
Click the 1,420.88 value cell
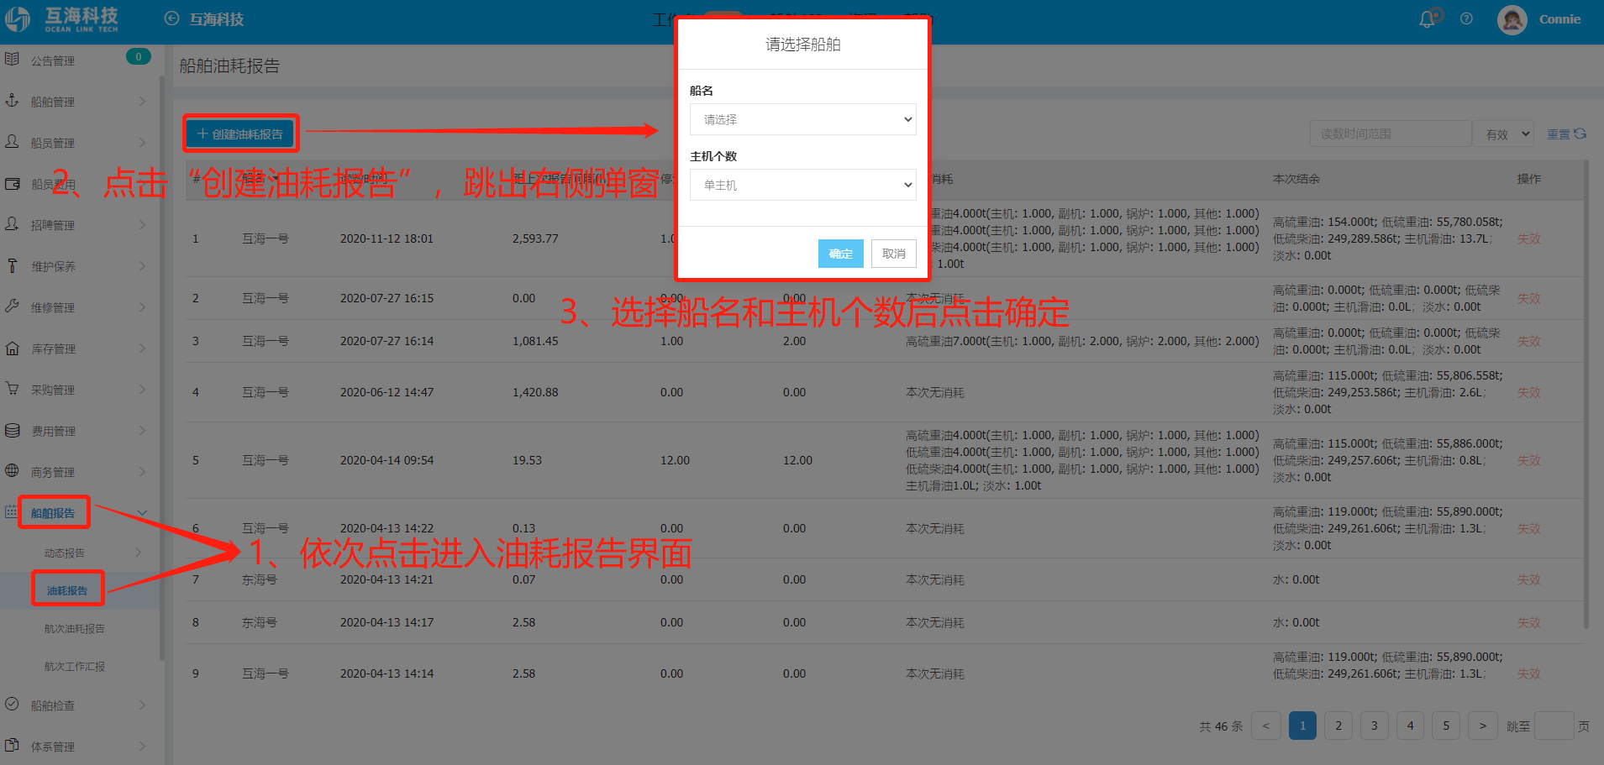click(535, 392)
